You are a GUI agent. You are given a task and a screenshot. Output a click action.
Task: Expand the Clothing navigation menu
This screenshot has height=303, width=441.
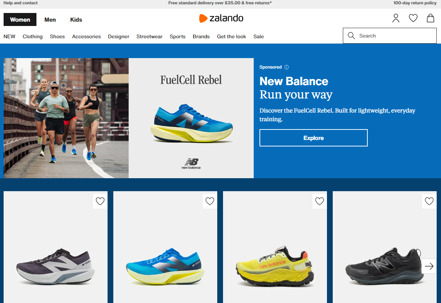point(32,36)
